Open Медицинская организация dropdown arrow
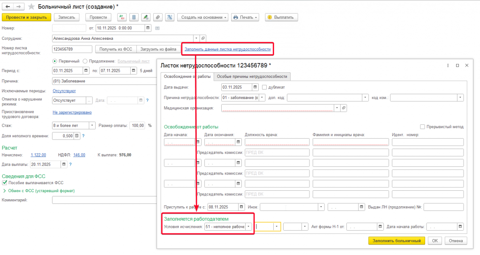 337,108
